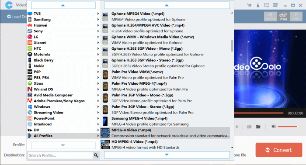Click the HTC brand icon
This screenshot has height=165, width=306.
point(30,48)
